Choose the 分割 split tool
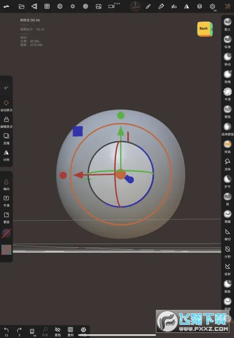The width and height of the screenshot is (234, 338). [x=227, y=252]
